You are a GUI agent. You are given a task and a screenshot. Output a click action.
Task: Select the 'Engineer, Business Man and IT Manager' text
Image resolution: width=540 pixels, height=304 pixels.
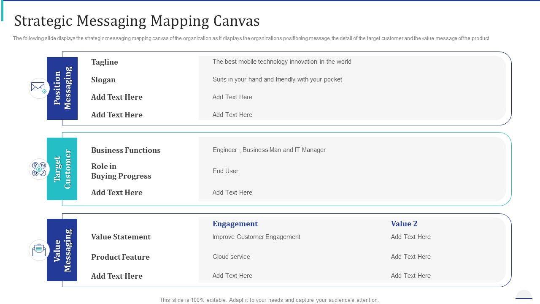[269, 150]
